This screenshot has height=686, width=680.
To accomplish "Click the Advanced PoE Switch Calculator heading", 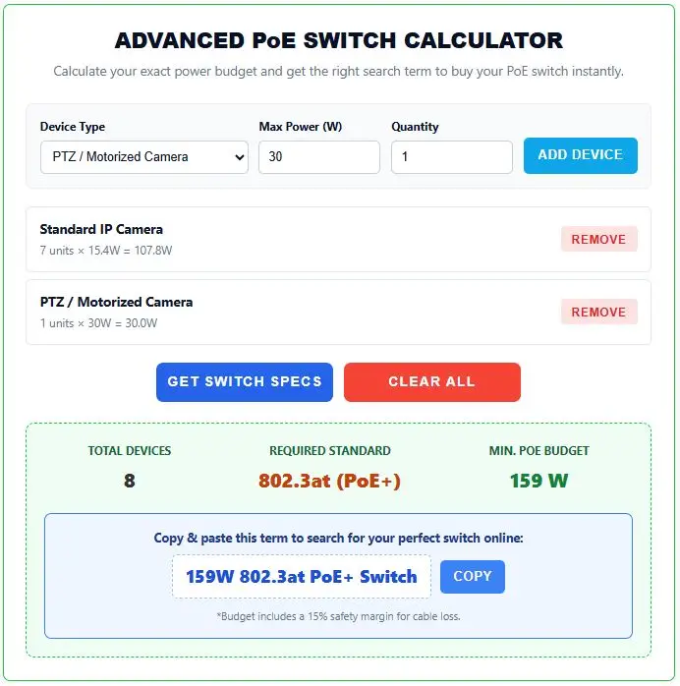I will (339, 40).
